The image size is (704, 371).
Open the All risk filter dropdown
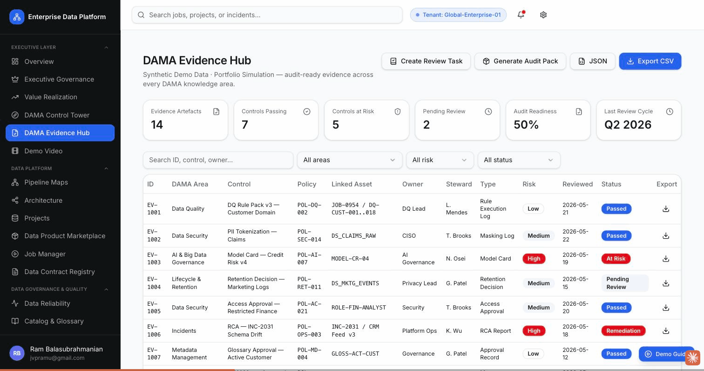pyautogui.click(x=440, y=160)
